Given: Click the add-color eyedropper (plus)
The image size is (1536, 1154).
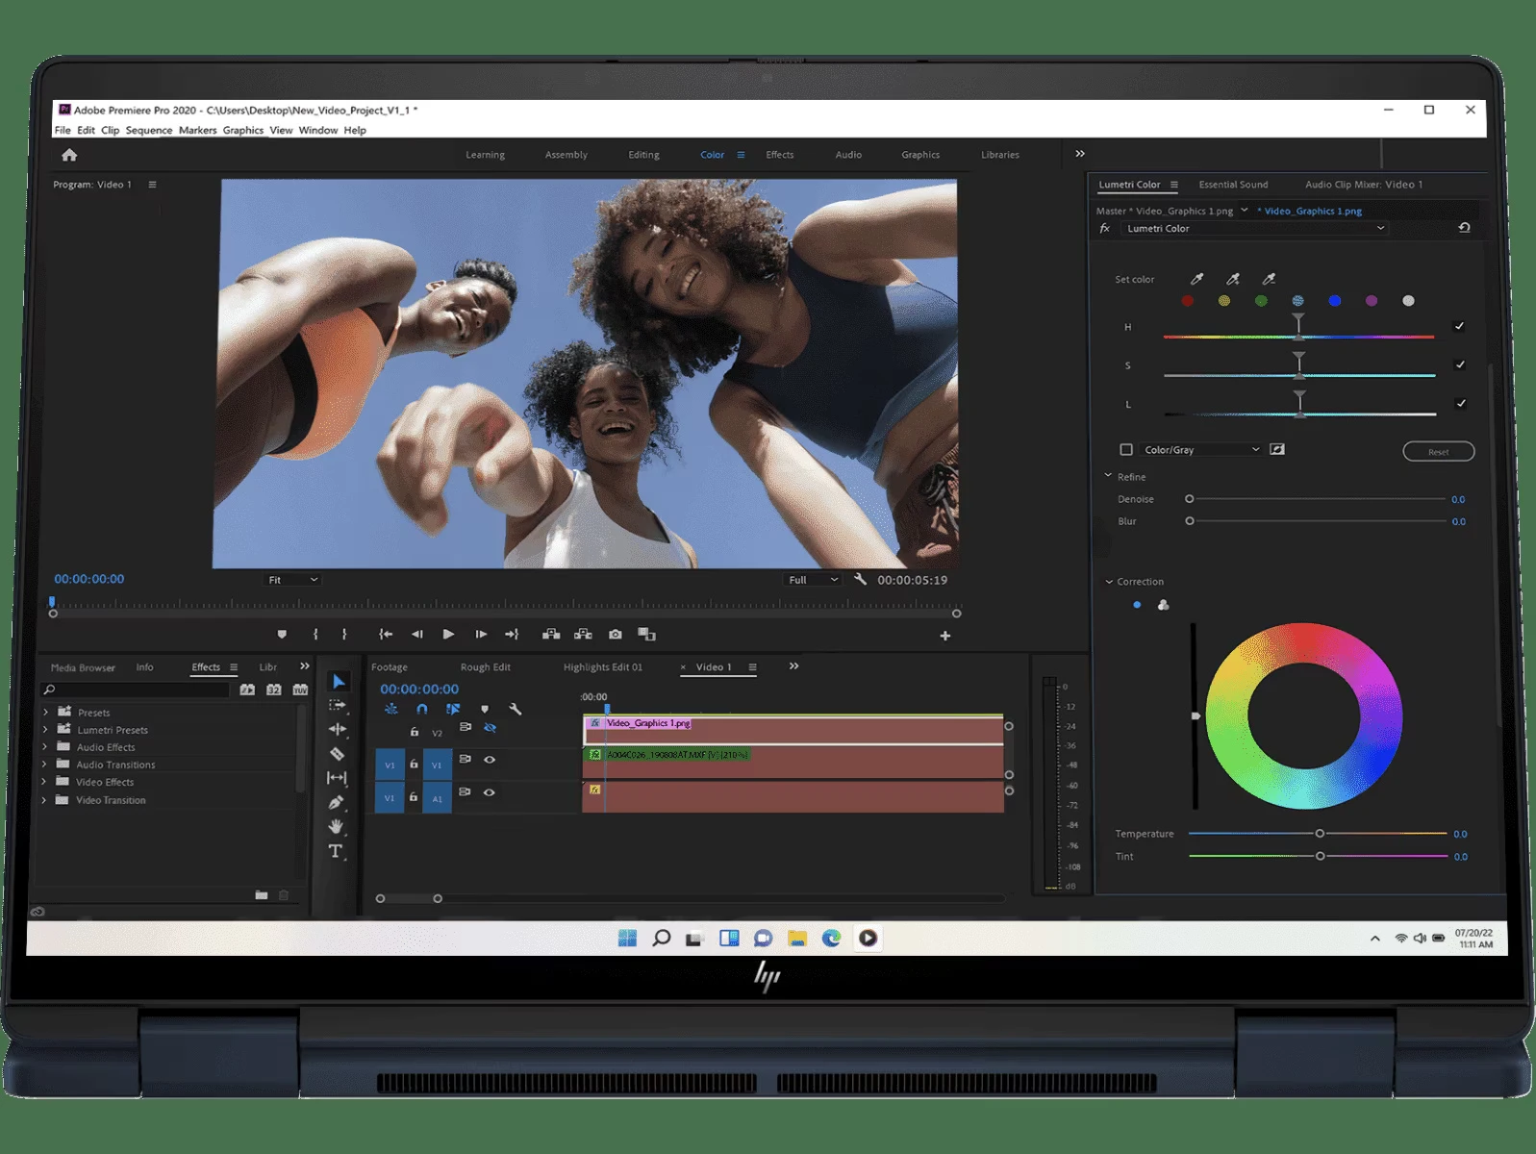Looking at the screenshot, I should (1233, 279).
